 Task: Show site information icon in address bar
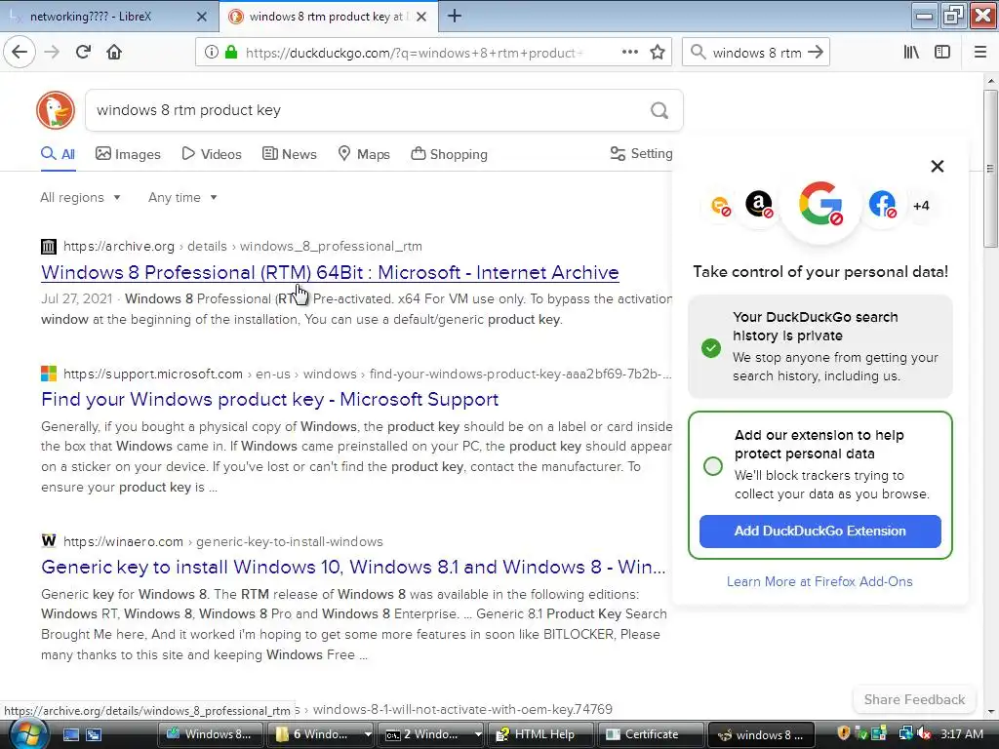pyautogui.click(x=212, y=53)
